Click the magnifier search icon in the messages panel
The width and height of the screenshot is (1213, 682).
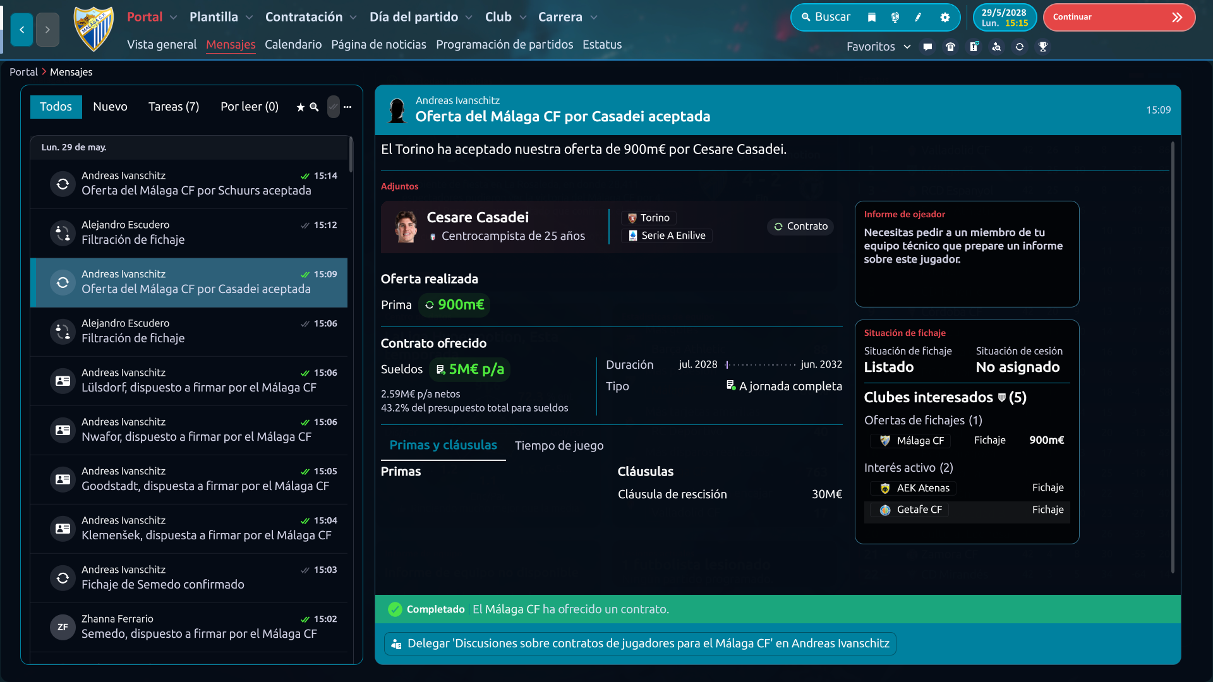click(x=314, y=107)
